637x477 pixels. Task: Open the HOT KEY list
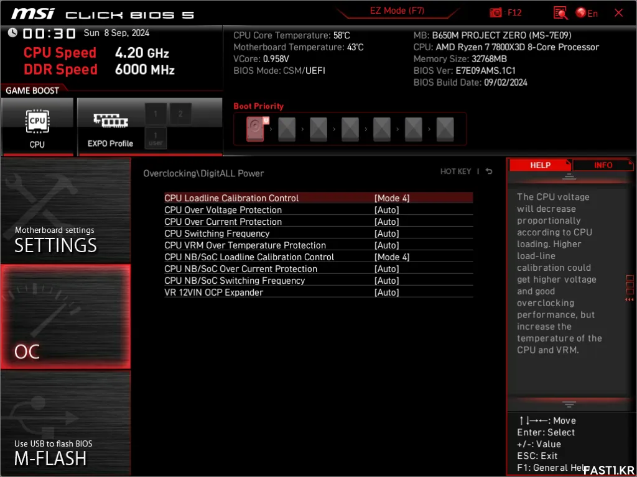456,171
